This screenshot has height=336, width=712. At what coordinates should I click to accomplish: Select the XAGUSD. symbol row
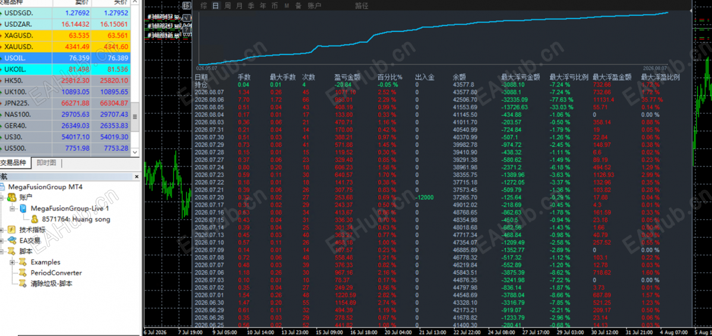coord(65,36)
